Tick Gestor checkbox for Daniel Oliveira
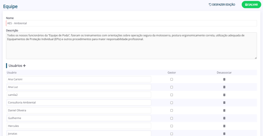263x136 pixels. click(x=172, y=110)
